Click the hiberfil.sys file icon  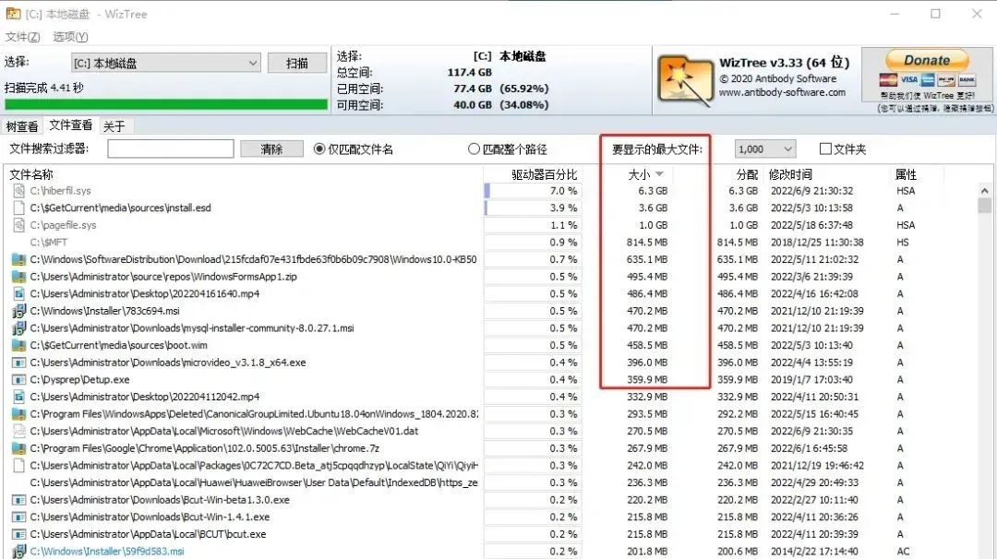19,191
